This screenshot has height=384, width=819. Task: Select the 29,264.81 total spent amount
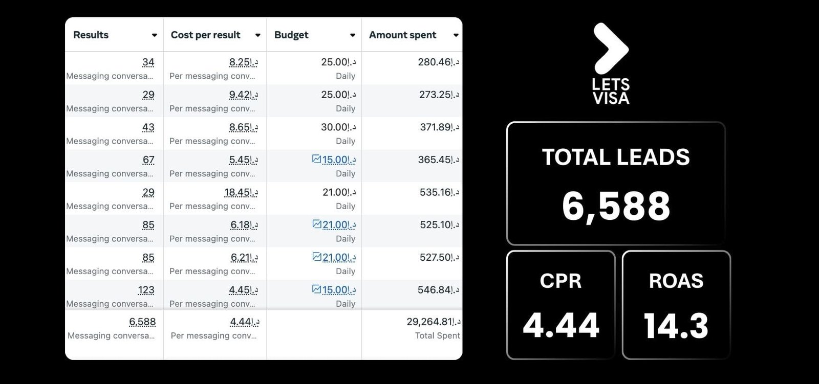[x=433, y=322]
